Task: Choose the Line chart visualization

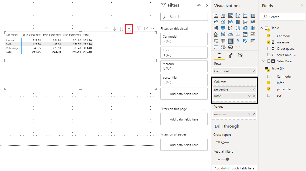Action: pyautogui.click(x=216, y=22)
